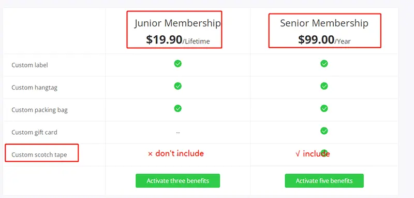Click the Custom packing bag row title
Image resolution: width=414 pixels, height=198 pixels.
pos(40,110)
